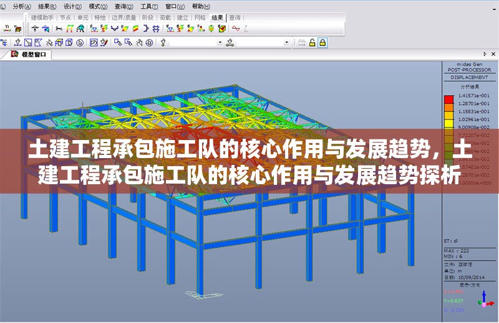Click the node-chain icon before first combo box

click(x=163, y=42)
